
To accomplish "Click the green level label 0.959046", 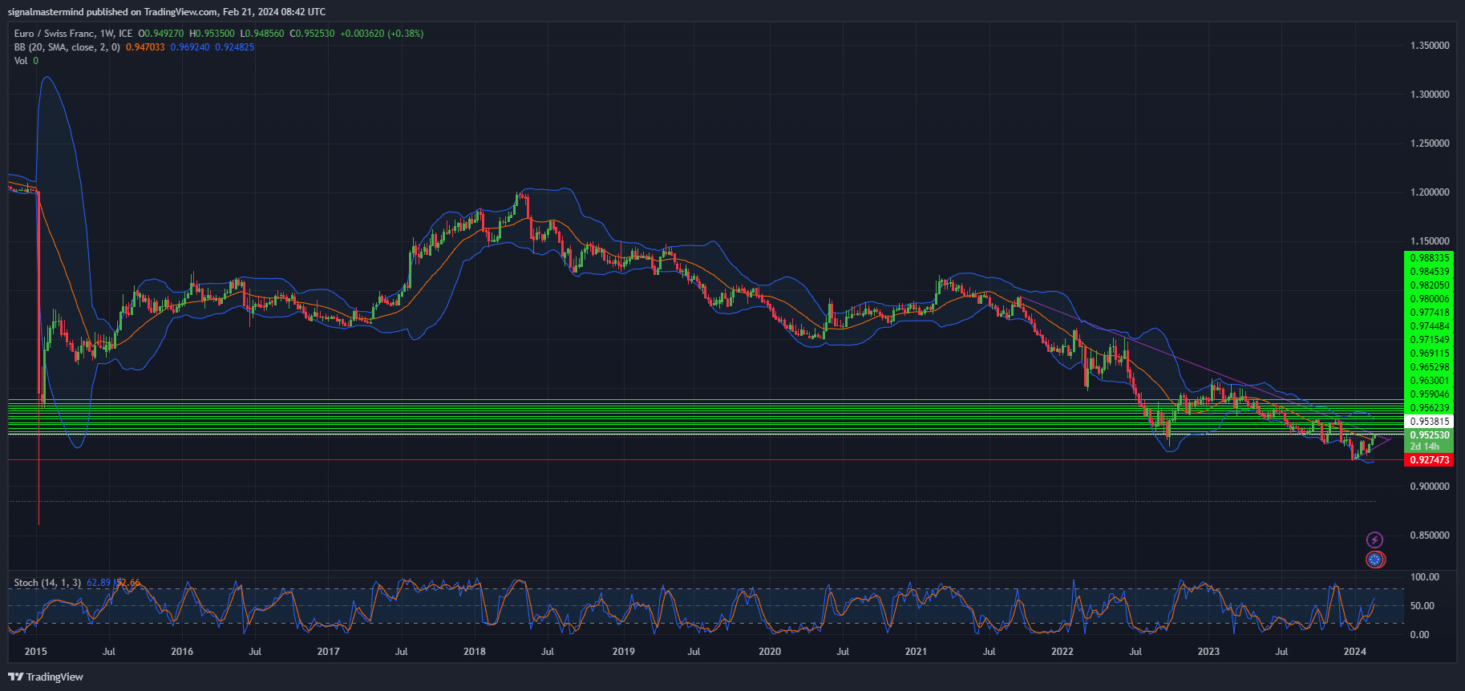I will (x=1429, y=394).
